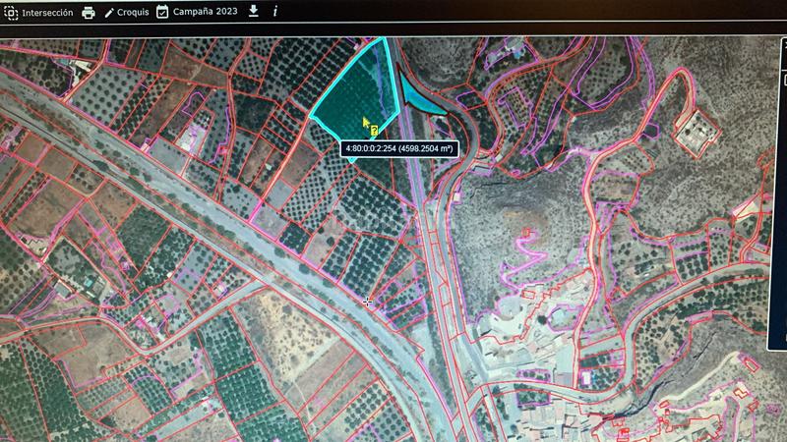Click inside the large cyan highlighted parcel

click(349, 93)
